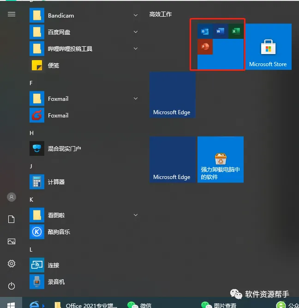
Task: Click the Power icon
Action: click(12, 286)
